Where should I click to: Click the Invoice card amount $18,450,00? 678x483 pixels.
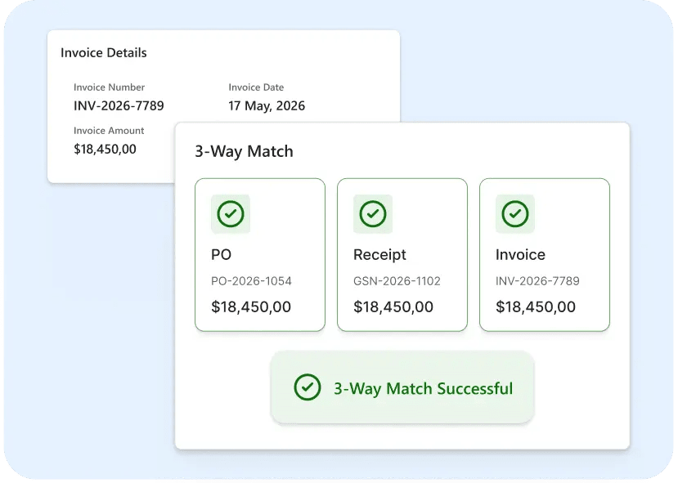[x=536, y=306]
